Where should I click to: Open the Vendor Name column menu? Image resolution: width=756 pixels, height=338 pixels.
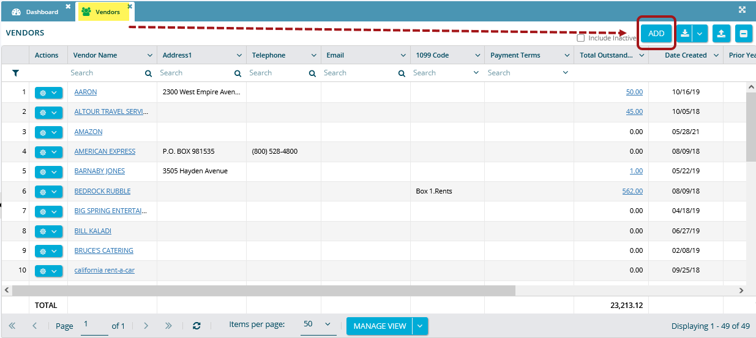pyautogui.click(x=150, y=55)
